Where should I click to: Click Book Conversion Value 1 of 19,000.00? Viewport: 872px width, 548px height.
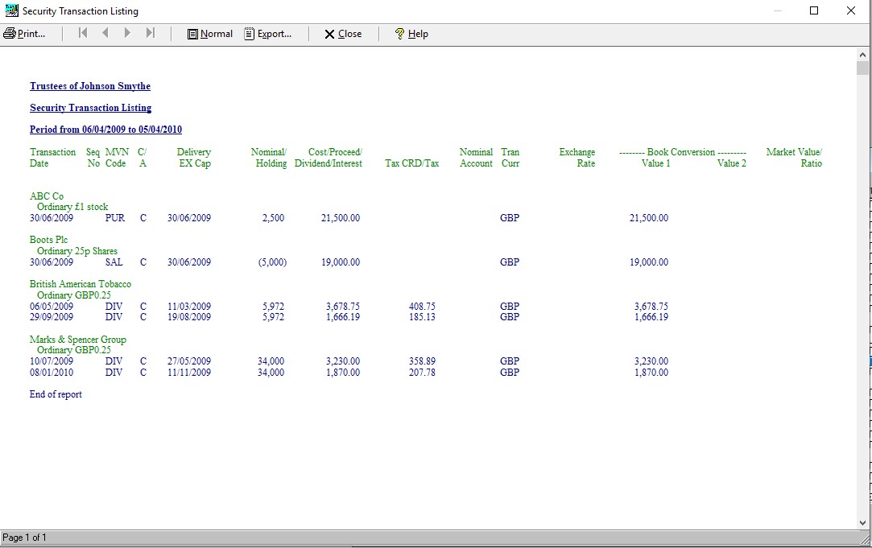tap(649, 262)
